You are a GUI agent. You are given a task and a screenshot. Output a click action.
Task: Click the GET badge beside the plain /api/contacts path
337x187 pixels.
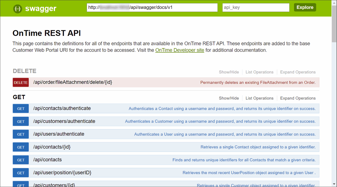(x=21, y=160)
